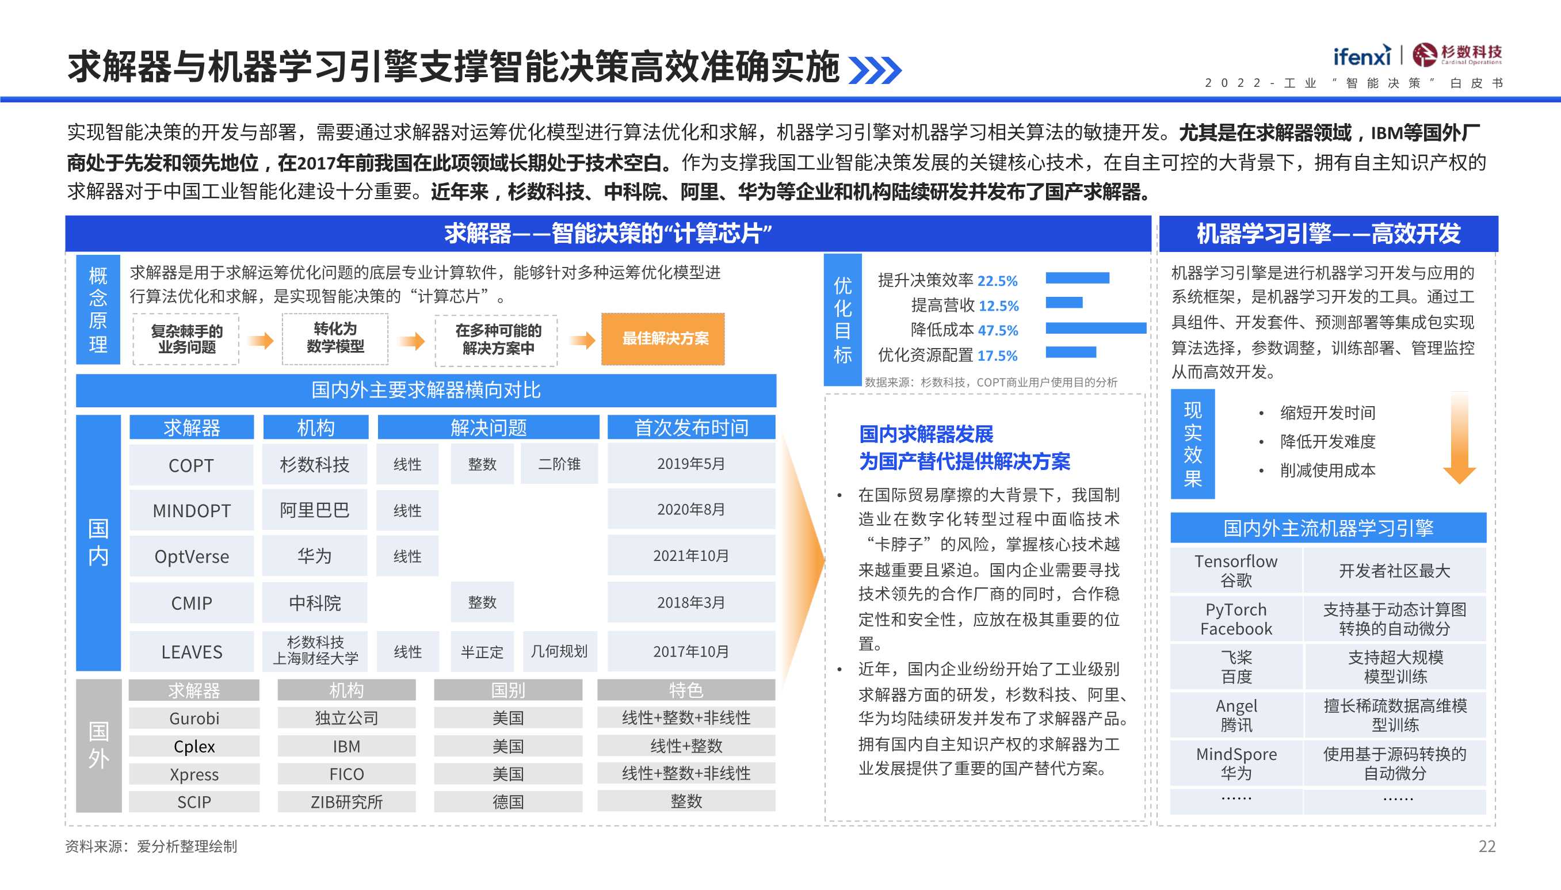Click the 杉数科技 上海财经大学 cell
This screenshot has width=1561, height=890.
point(315,651)
